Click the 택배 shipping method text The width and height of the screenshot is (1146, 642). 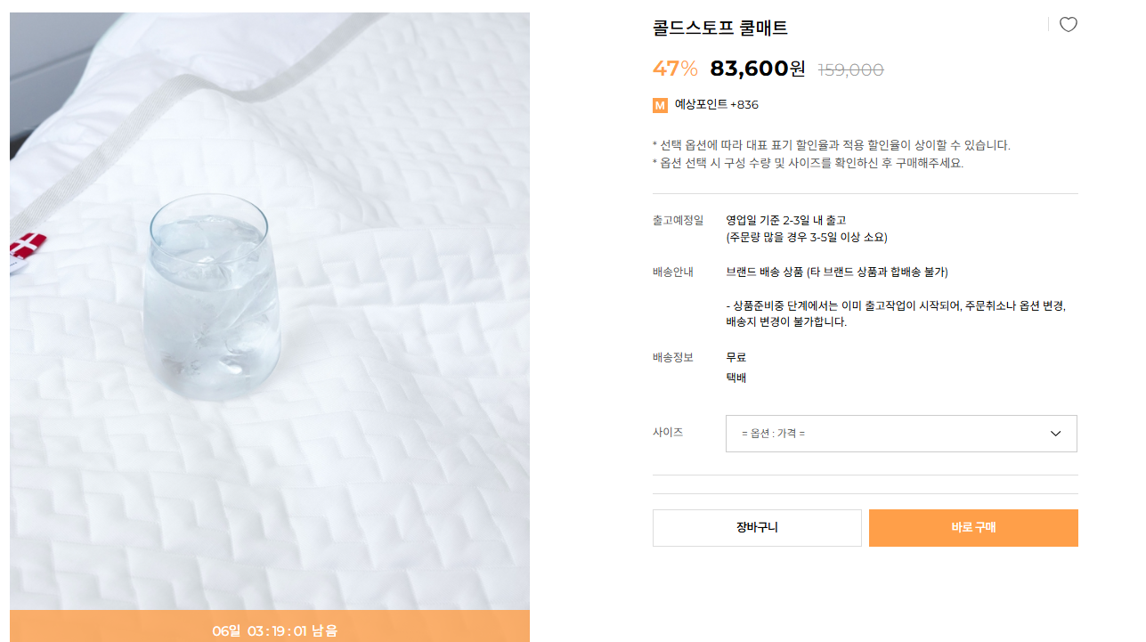click(734, 377)
